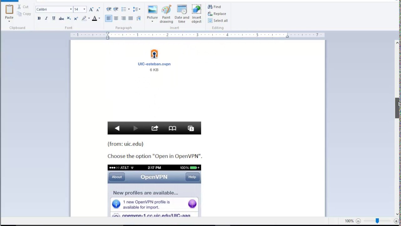This screenshot has height=226, width=401.
Task: Click the About button in OpenVPN image
Action: 117,177
